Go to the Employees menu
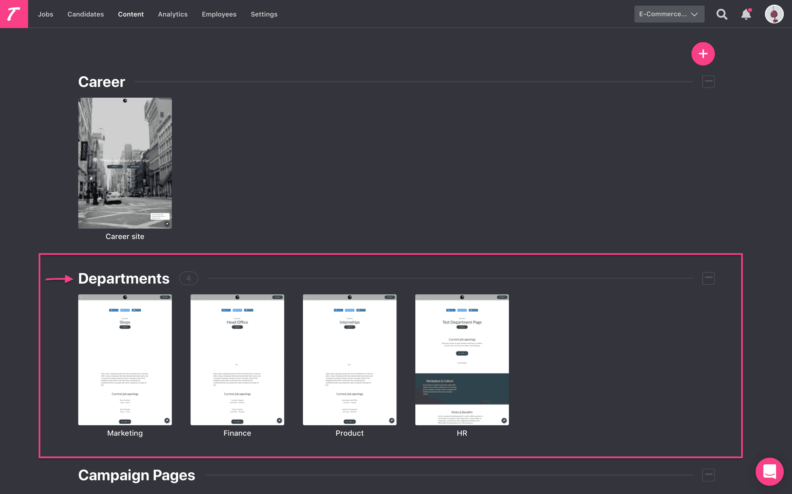This screenshot has width=792, height=494. 219,14
